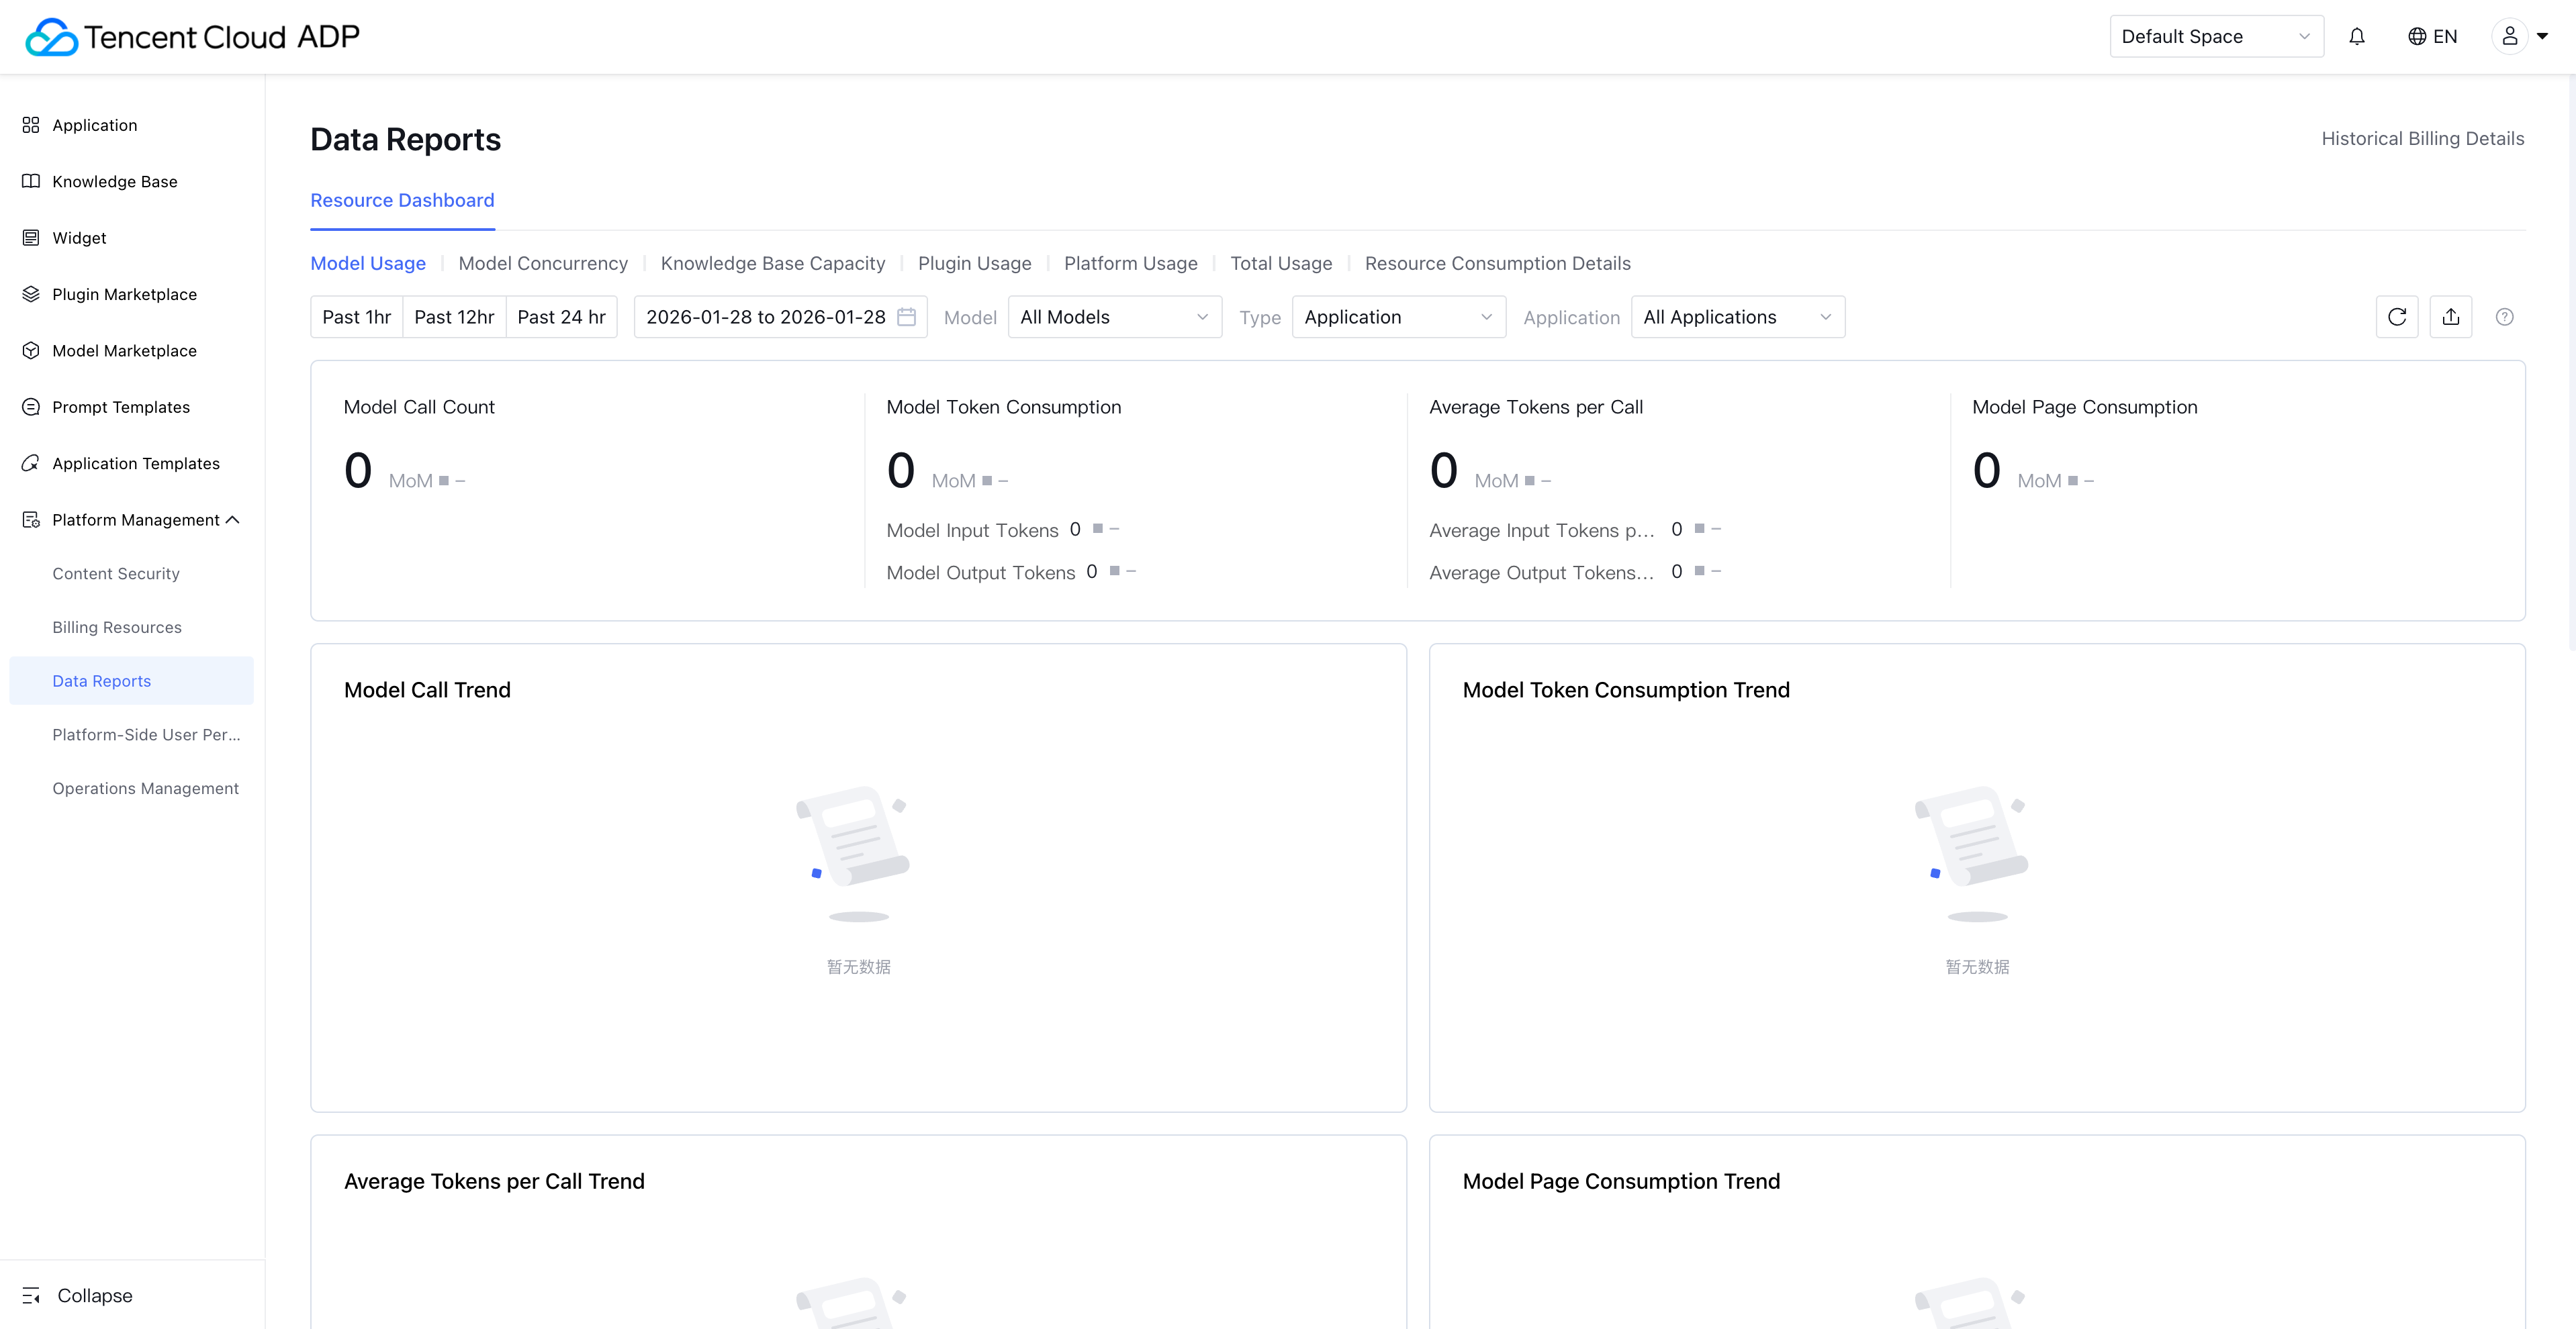This screenshot has height=1329, width=2576.
Task: Click the refresh data icon
Action: [2396, 317]
